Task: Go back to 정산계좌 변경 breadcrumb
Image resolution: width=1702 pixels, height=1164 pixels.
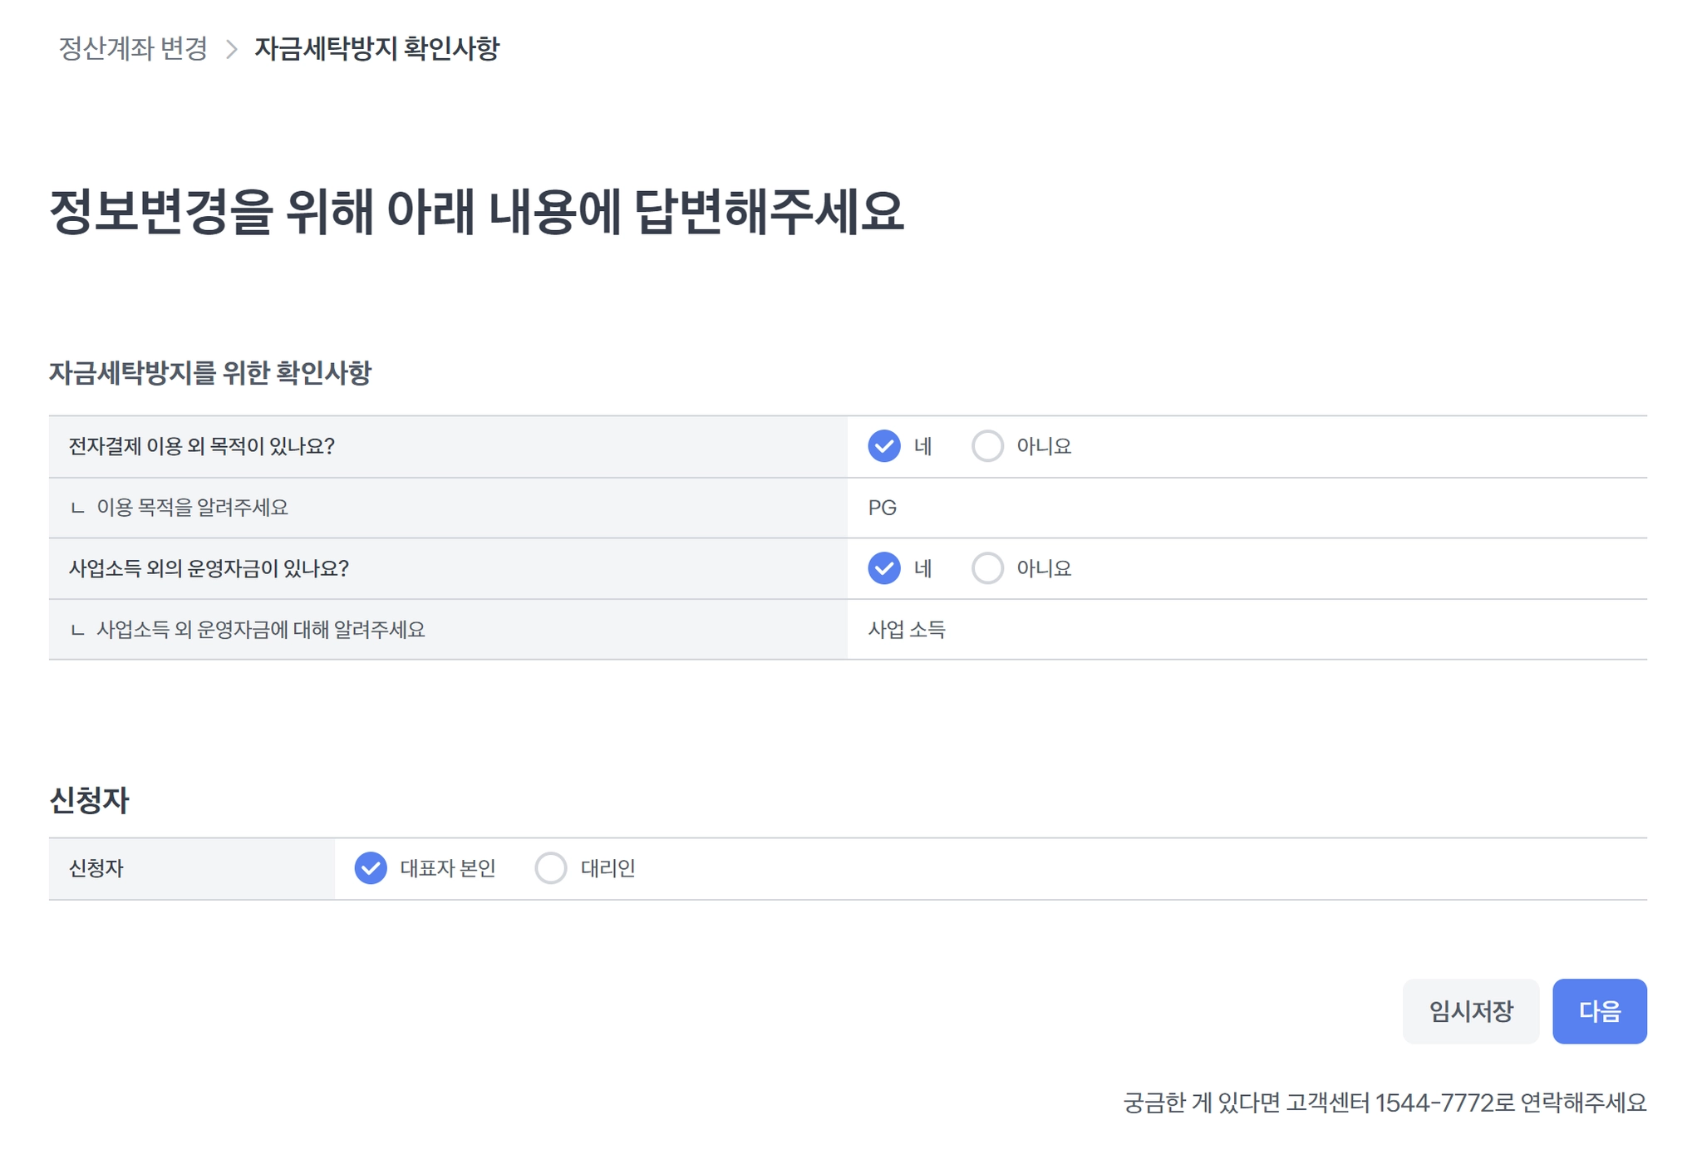Action: click(133, 48)
